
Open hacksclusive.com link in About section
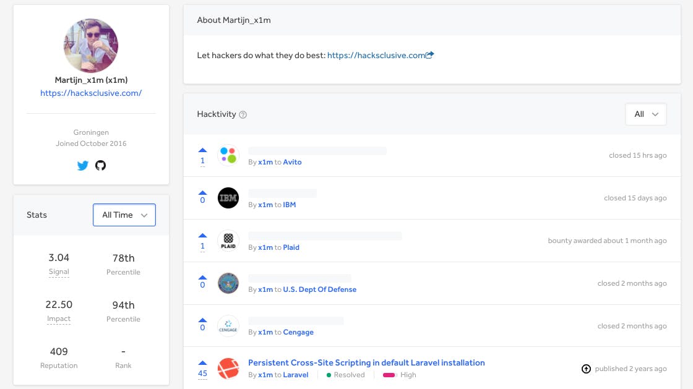[376, 55]
